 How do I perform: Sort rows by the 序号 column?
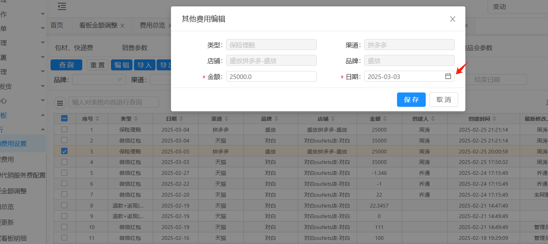coord(97,119)
